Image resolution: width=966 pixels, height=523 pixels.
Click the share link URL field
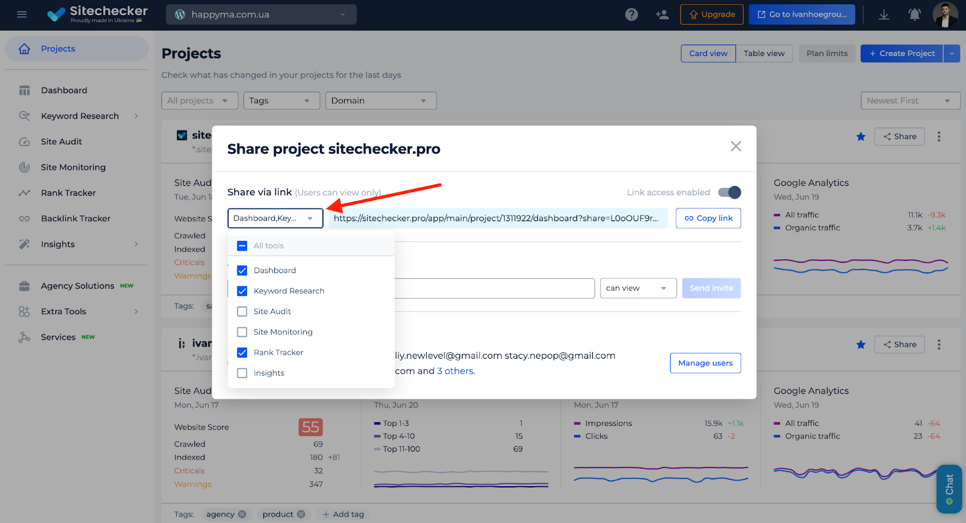coord(498,219)
